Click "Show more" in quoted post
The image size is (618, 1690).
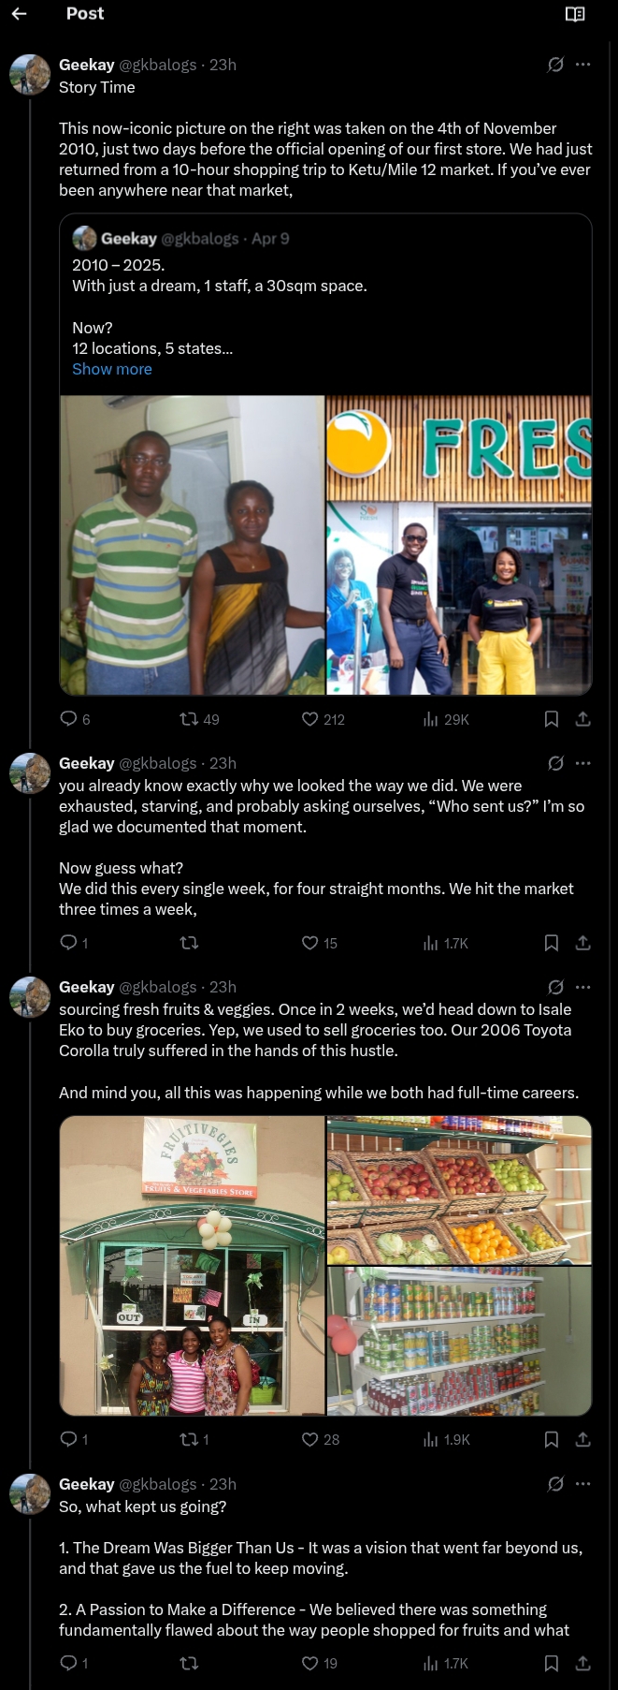click(112, 369)
